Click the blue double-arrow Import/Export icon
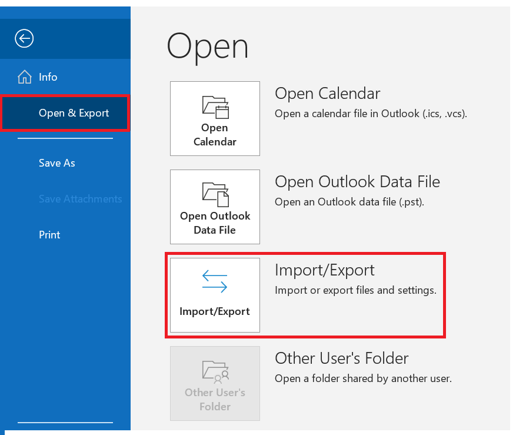The image size is (516, 435). 215,281
